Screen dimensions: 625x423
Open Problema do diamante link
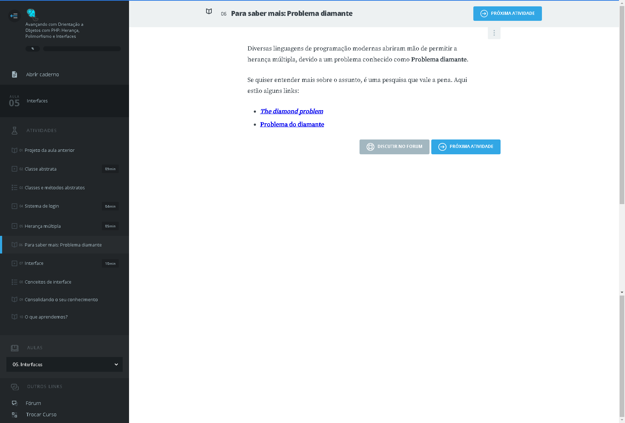coord(292,124)
